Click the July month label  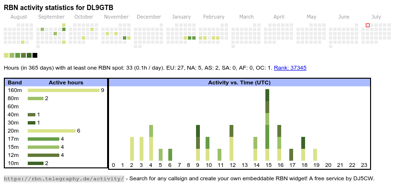point(376,17)
